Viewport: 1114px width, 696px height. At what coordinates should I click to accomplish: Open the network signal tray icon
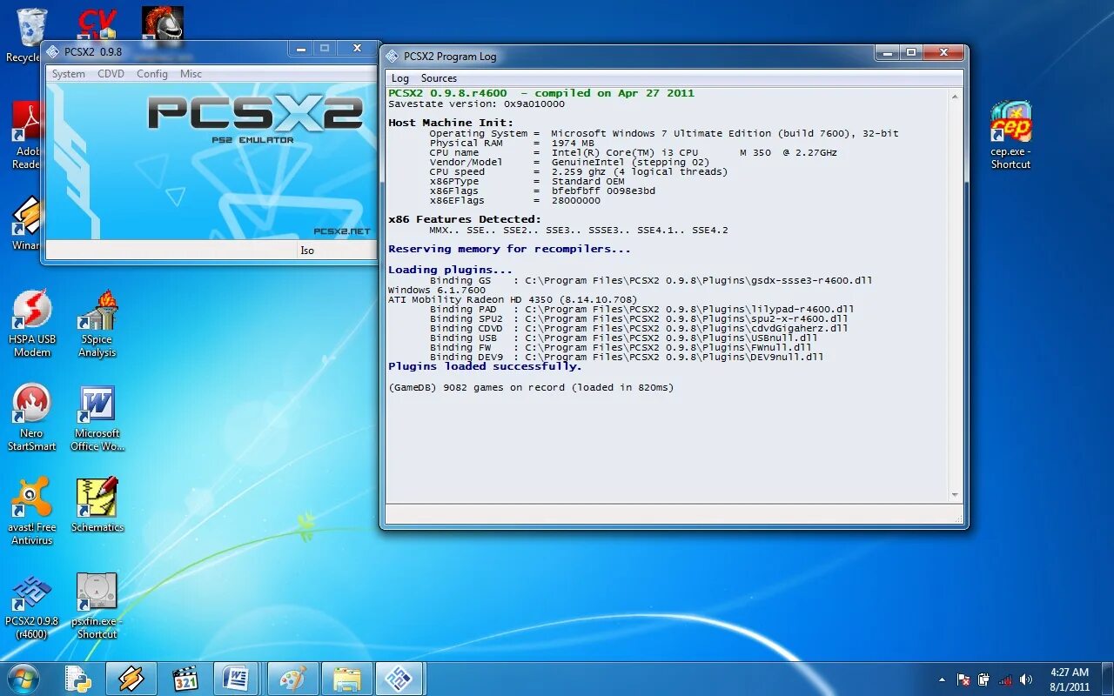coord(1005,679)
